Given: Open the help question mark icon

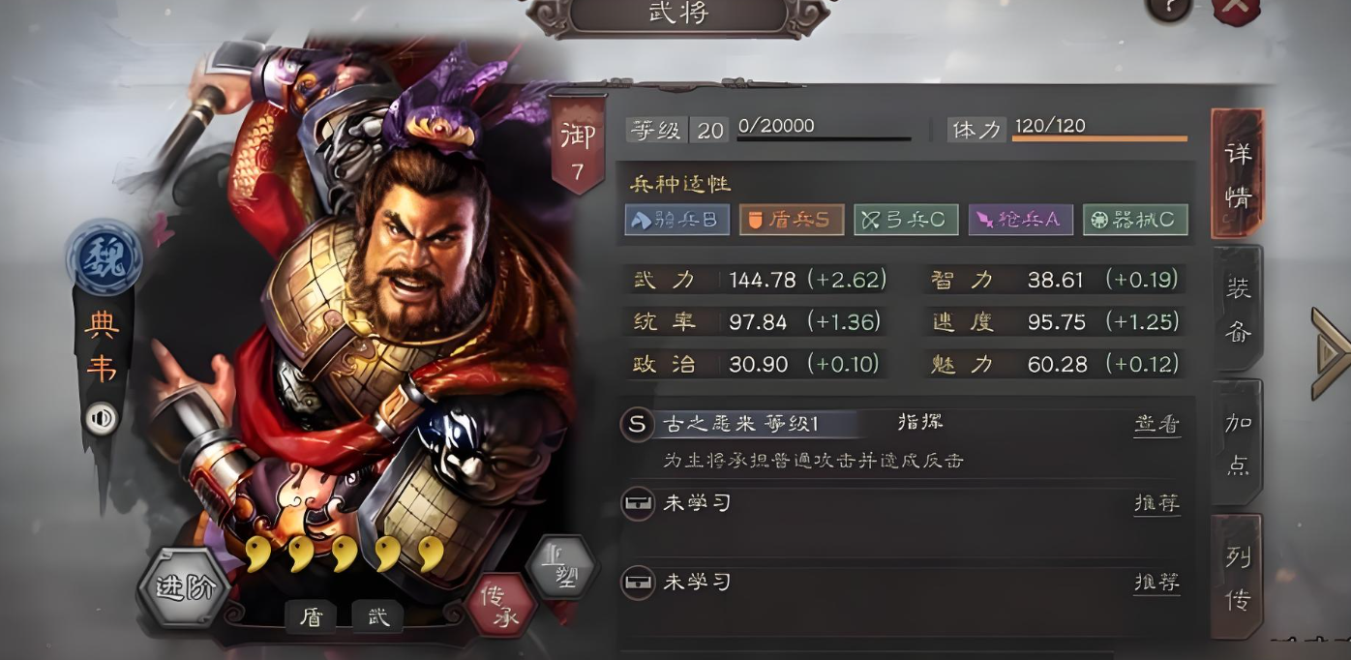Looking at the screenshot, I should [x=1168, y=9].
